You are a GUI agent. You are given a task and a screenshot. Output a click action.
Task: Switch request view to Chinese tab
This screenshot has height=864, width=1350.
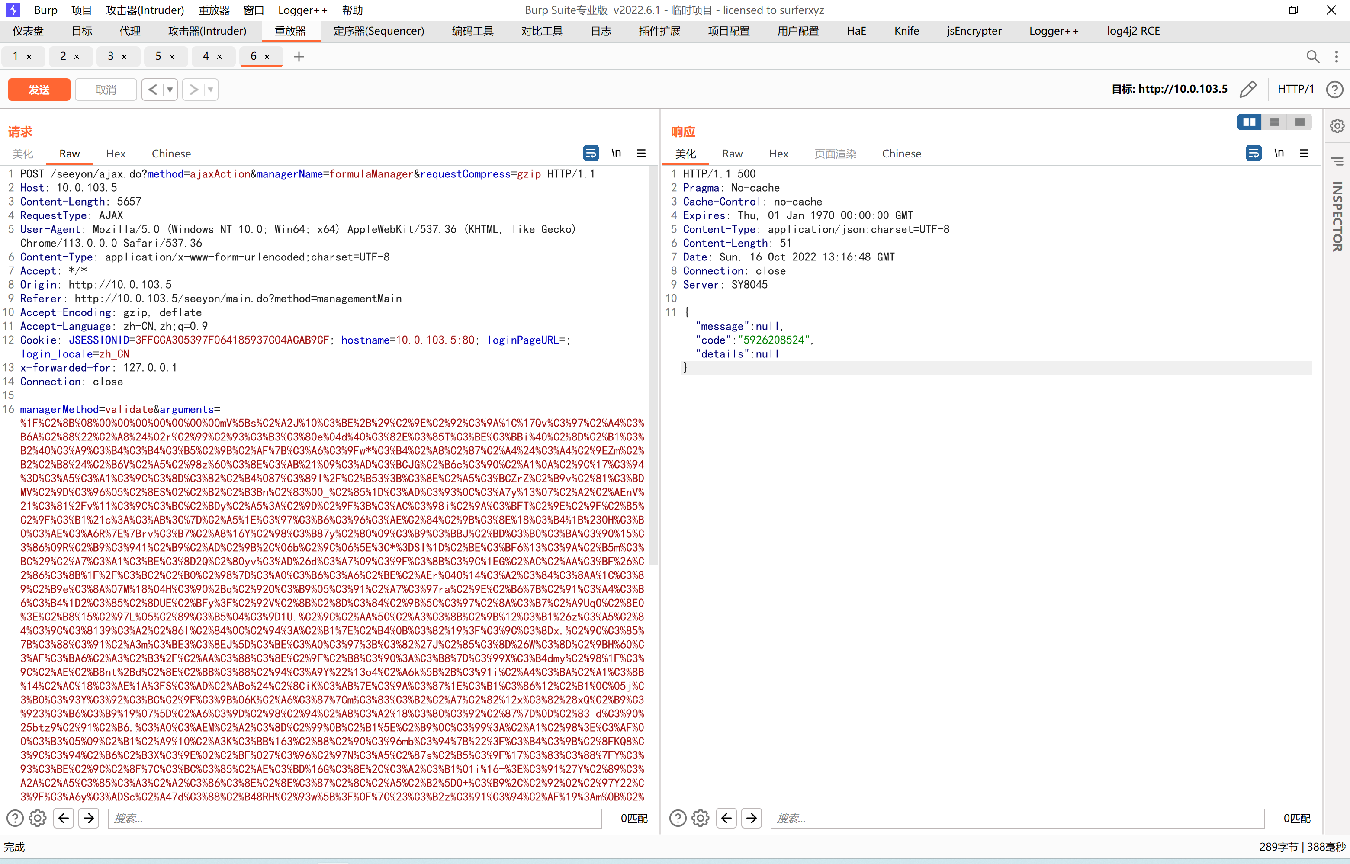coord(171,154)
